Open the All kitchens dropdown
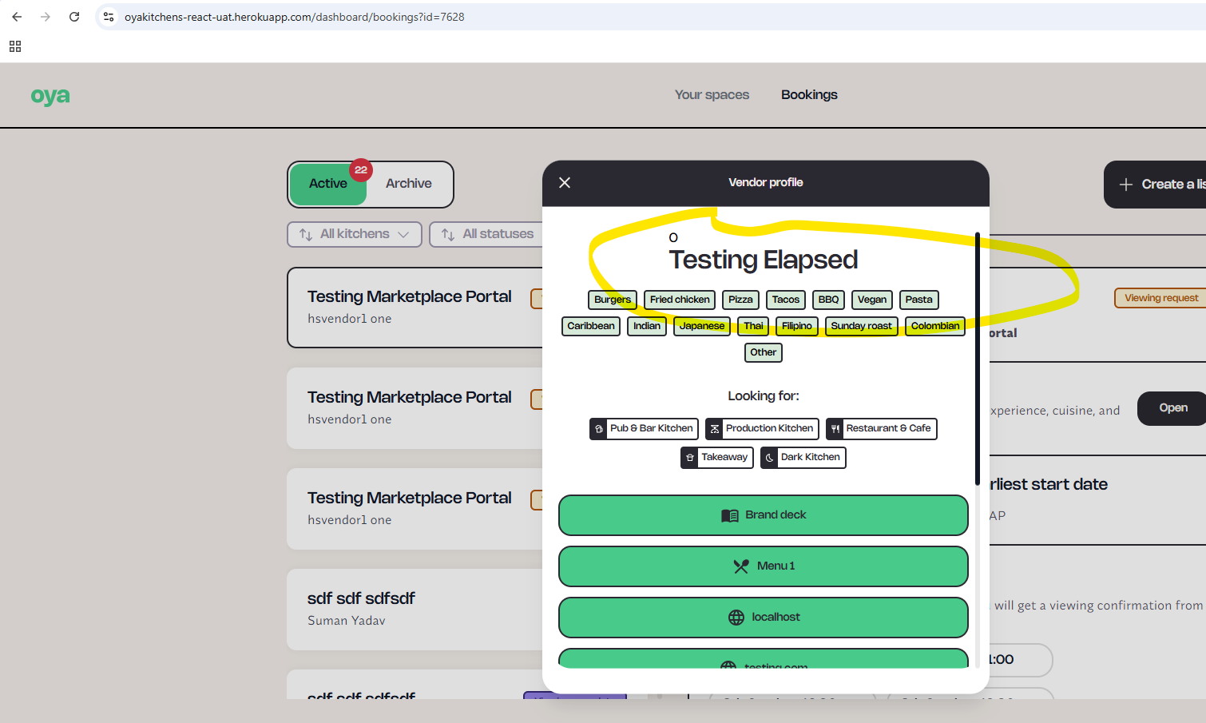This screenshot has width=1206, height=723. (x=354, y=234)
